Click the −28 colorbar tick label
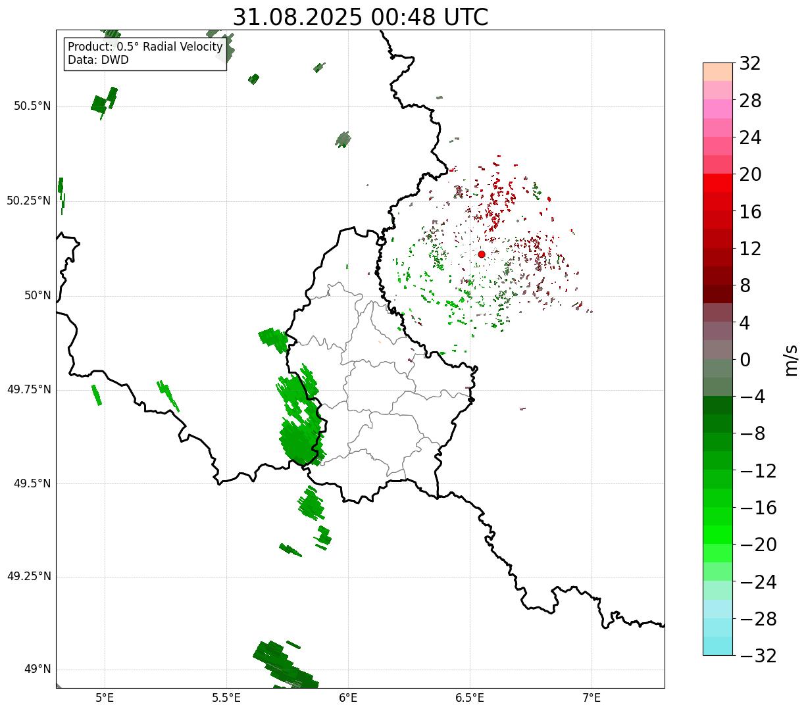 (758, 619)
